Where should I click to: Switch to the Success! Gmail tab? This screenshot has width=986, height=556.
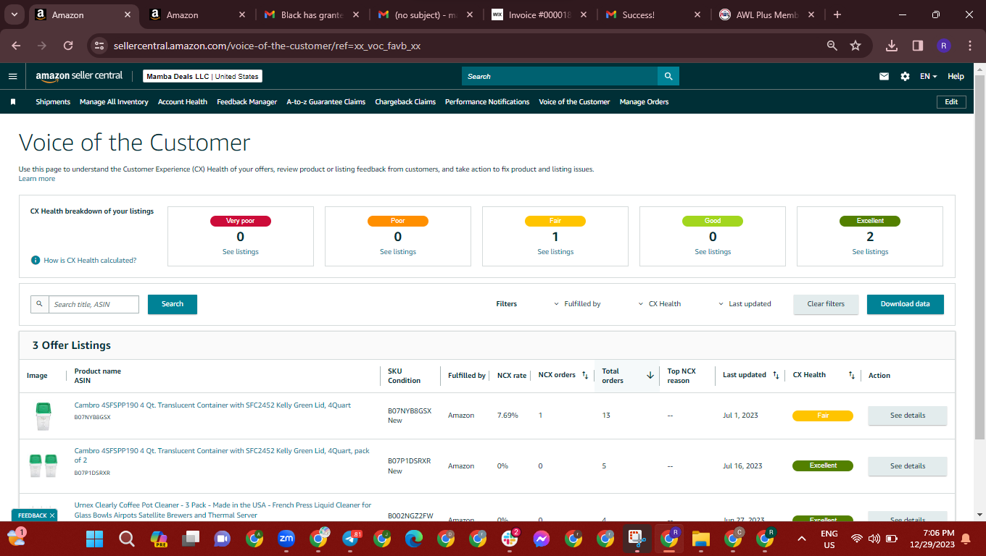(x=655, y=14)
